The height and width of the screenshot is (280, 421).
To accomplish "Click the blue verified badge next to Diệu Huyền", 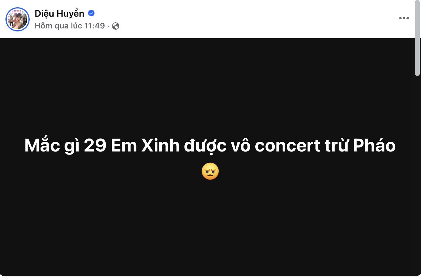I will (x=91, y=13).
